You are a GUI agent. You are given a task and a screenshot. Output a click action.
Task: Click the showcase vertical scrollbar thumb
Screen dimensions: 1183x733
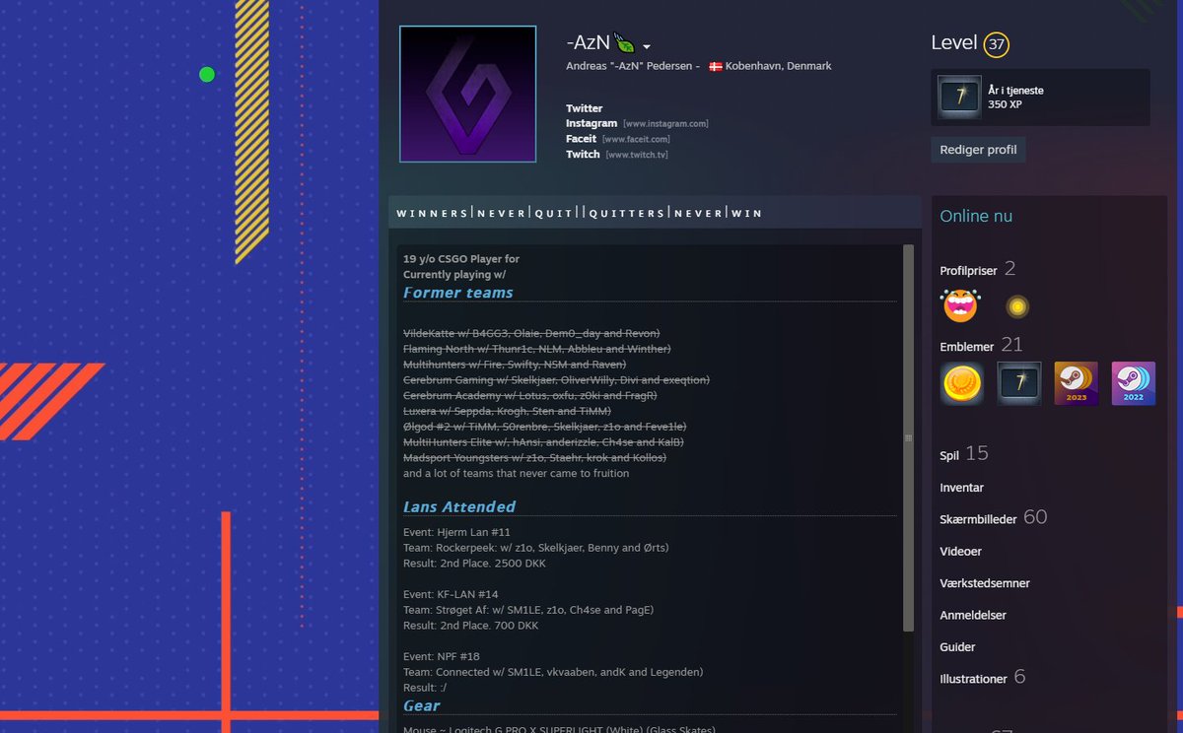[x=908, y=437]
